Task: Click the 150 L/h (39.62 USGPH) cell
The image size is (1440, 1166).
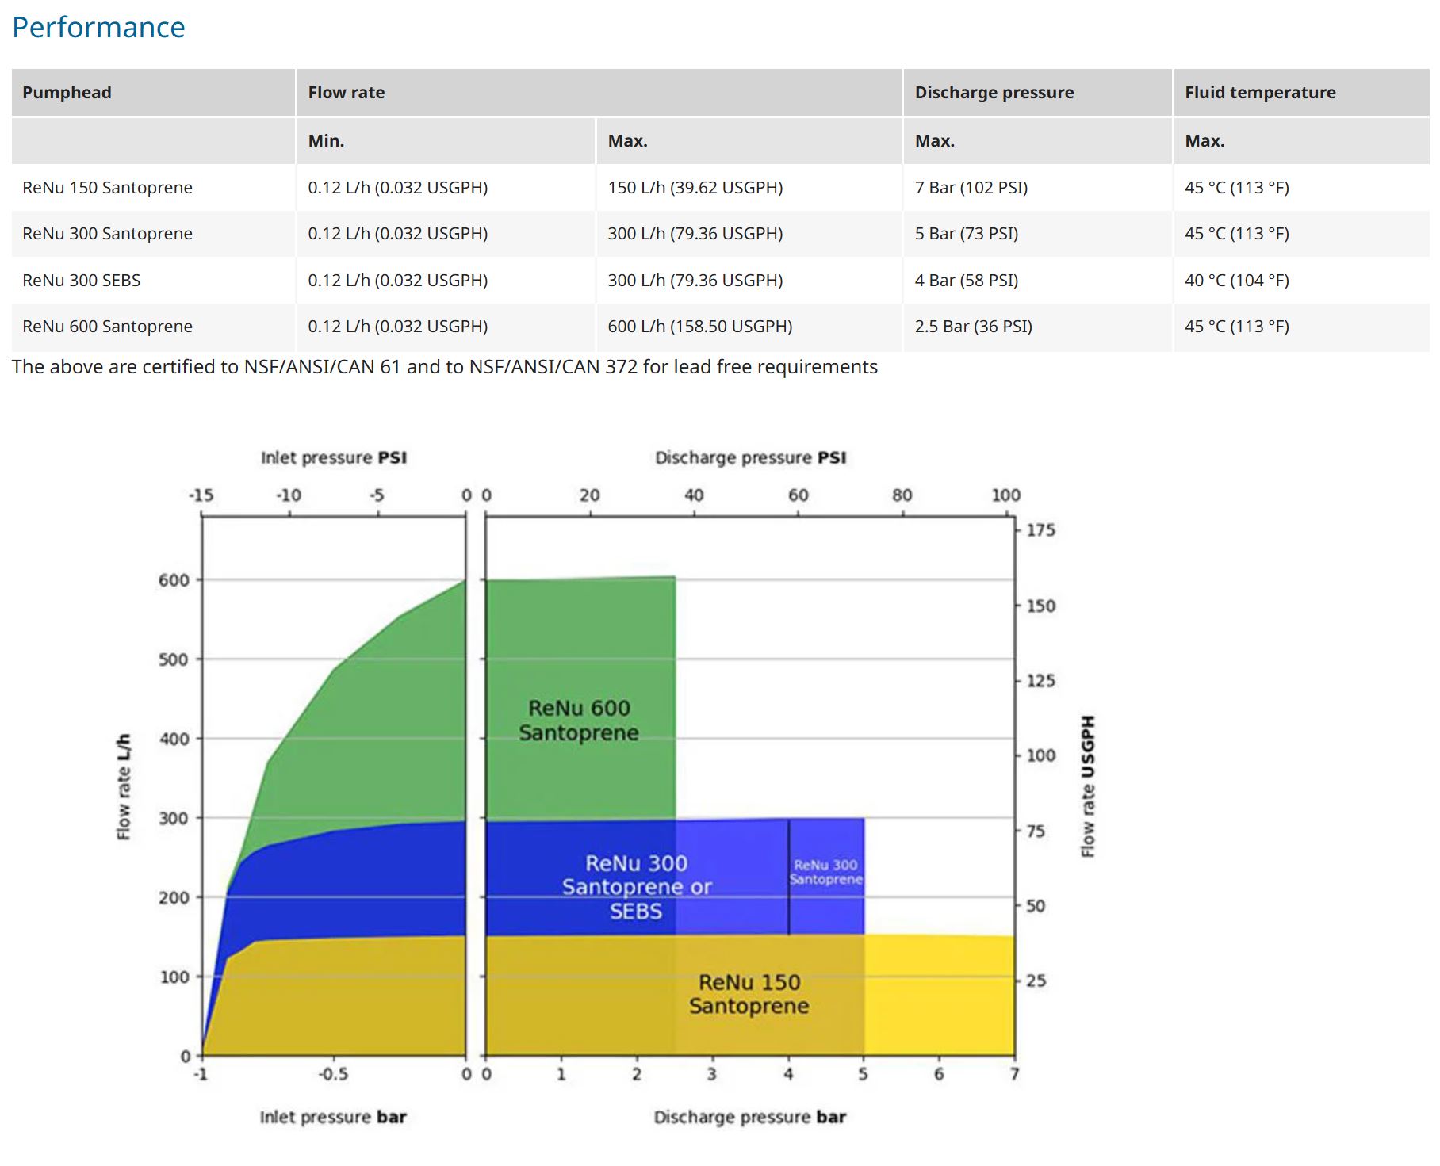Action: coord(695,188)
